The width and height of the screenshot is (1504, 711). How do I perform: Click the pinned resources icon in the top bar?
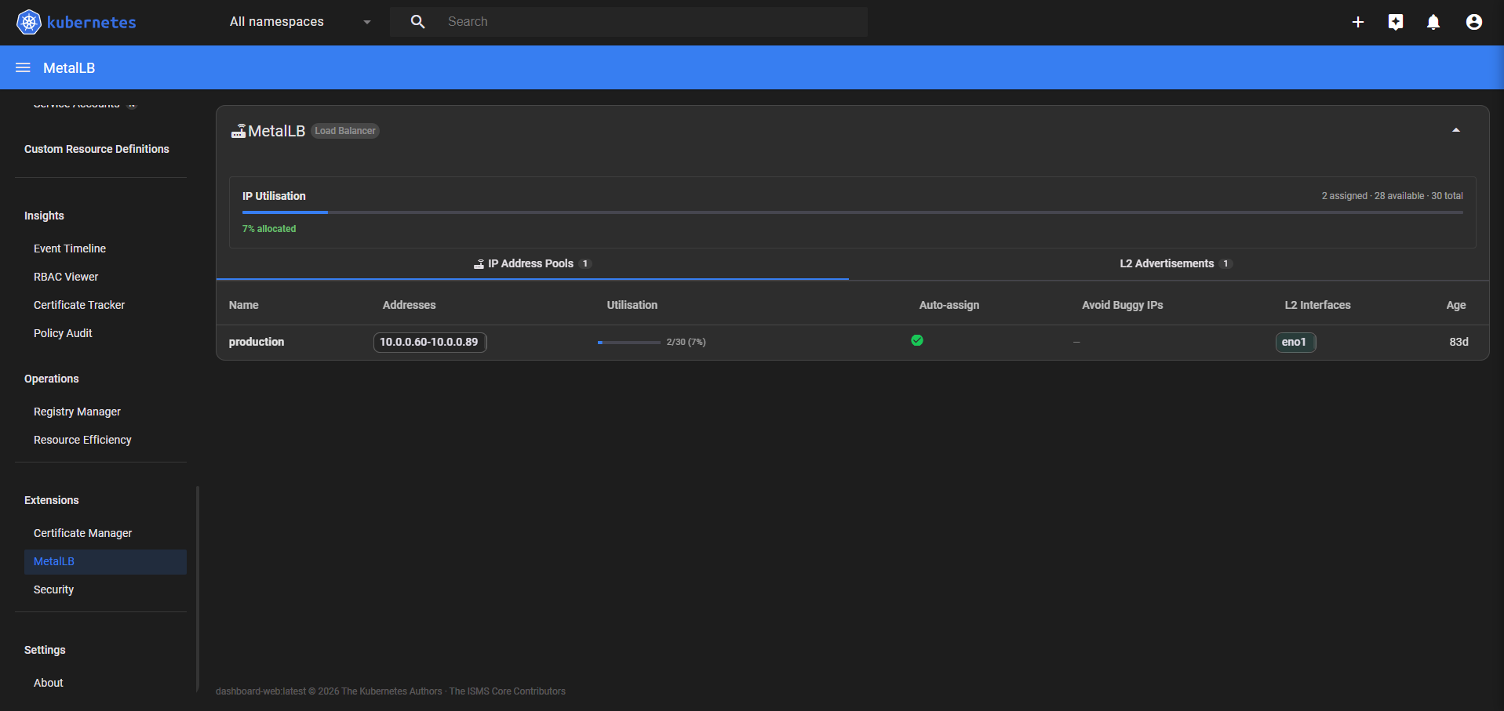1396,22
